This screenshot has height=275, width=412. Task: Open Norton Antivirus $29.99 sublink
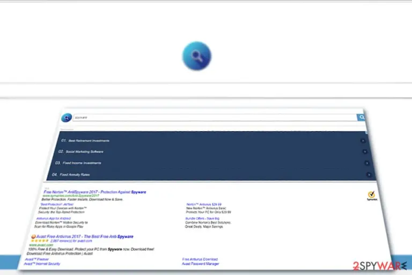(204, 204)
